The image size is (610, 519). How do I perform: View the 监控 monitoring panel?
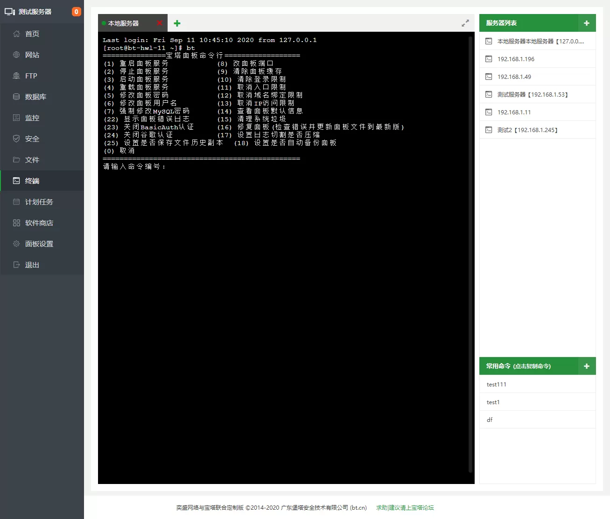point(31,118)
